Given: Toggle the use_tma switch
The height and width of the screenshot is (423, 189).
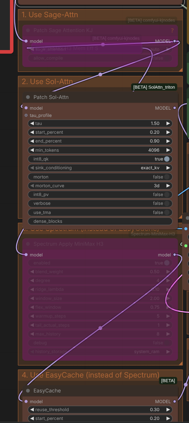Looking at the screenshot, I should [167, 212].
